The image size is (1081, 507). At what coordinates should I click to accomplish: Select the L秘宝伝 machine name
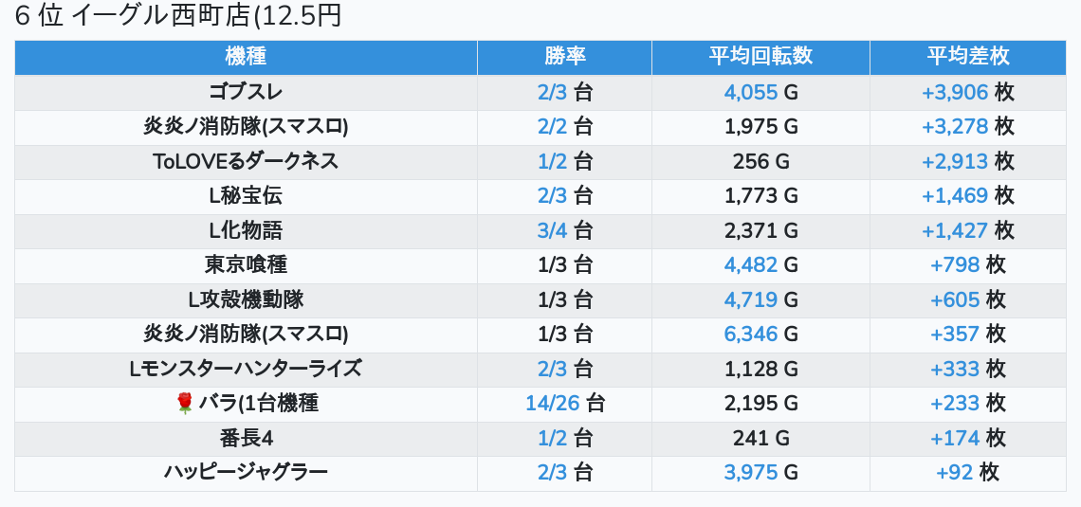[x=246, y=196]
